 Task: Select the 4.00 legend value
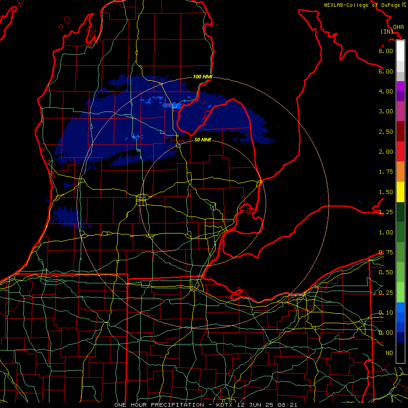386,91
